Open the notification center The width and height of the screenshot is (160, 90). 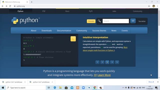pyautogui.click(x=156, y=88)
